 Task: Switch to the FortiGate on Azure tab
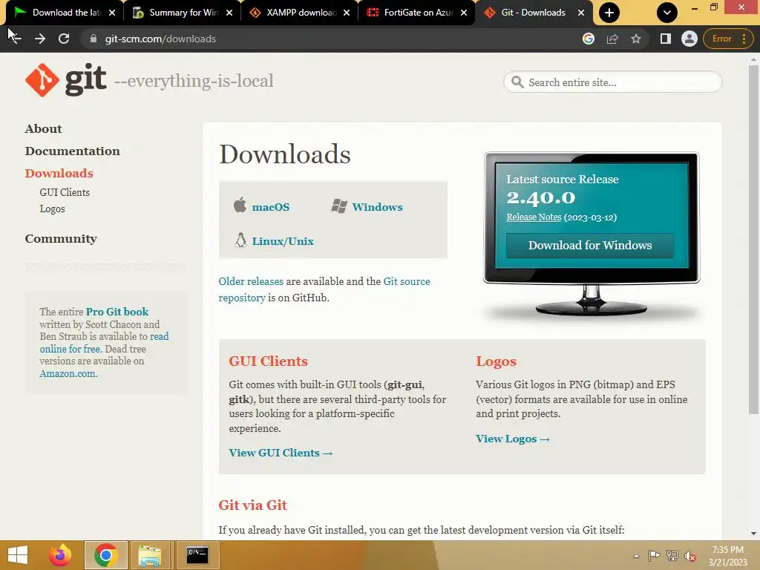(x=416, y=13)
